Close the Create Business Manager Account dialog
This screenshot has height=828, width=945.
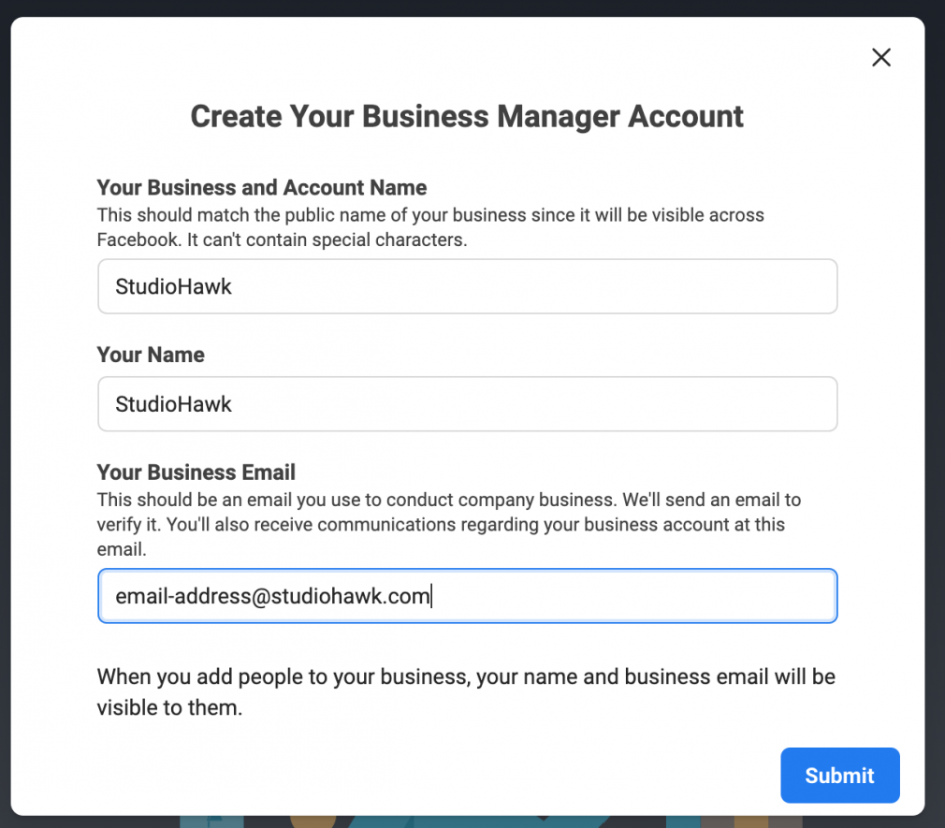(880, 57)
